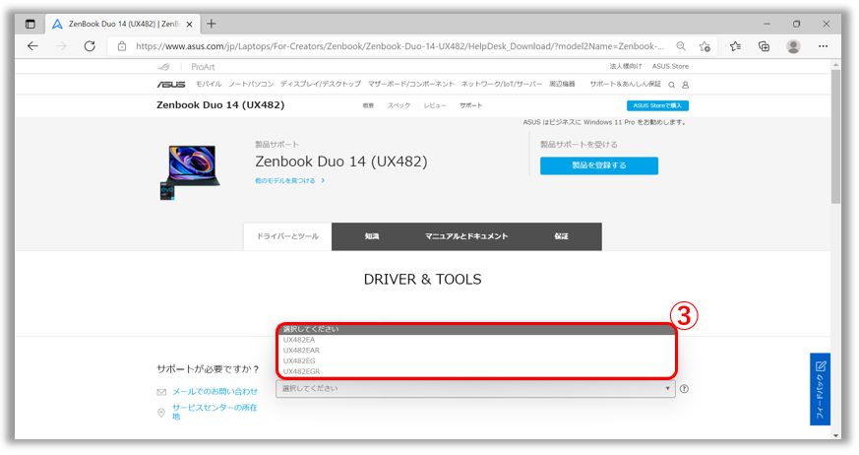Choose UX482EA from the model list

(x=299, y=340)
